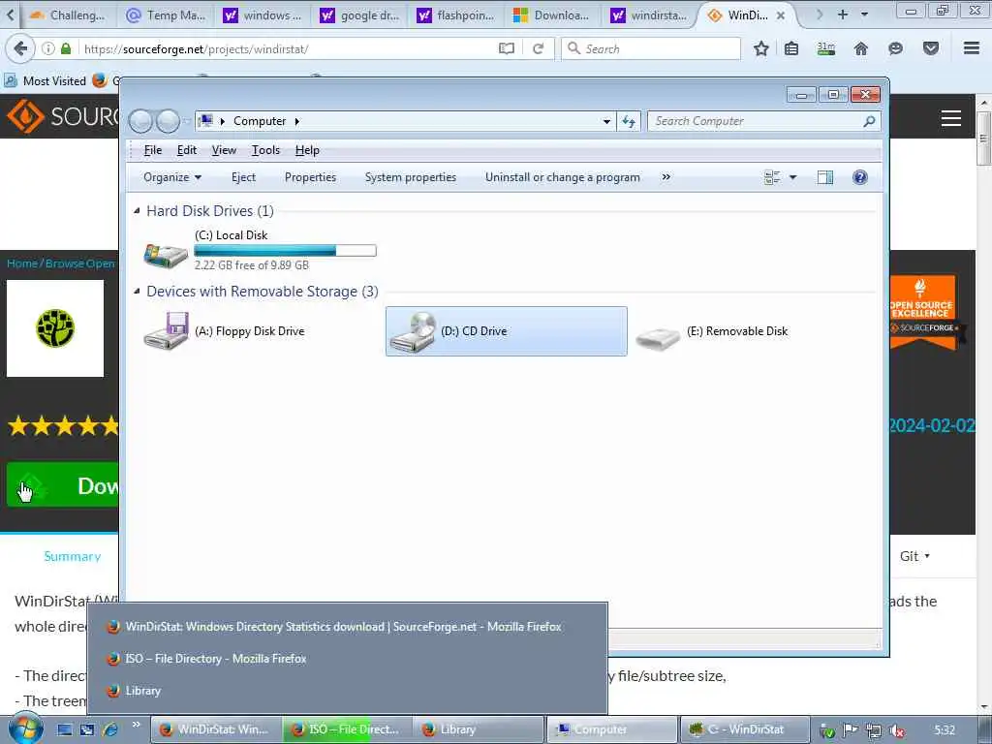
Task: Select the (D:) CD Drive icon
Action: (x=413, y=331)
